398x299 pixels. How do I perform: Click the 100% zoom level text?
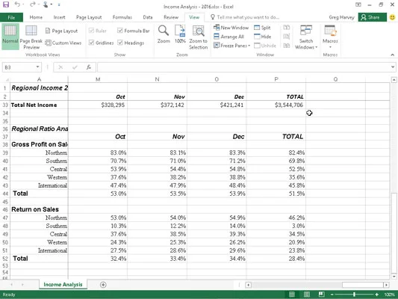click(389, 295)
